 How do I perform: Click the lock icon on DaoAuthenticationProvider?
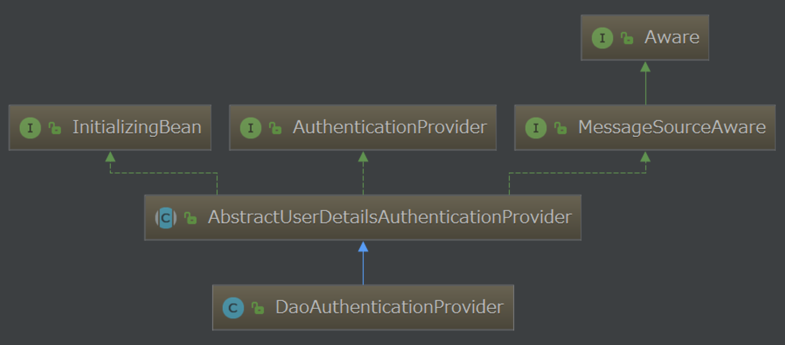click(258, 308)
